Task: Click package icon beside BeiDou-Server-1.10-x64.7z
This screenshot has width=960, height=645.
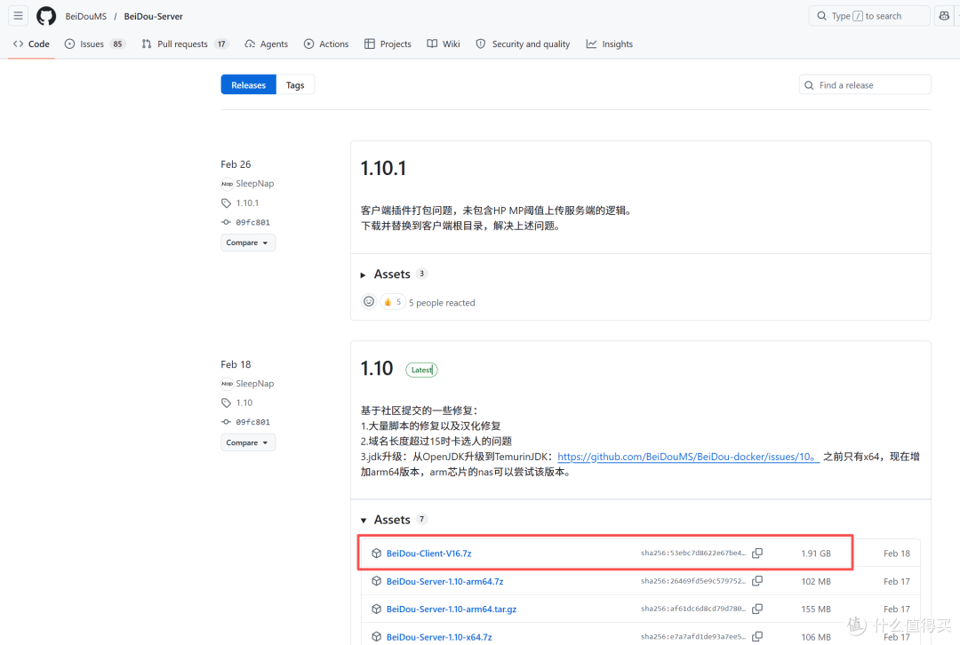Action: pos(377,637)
